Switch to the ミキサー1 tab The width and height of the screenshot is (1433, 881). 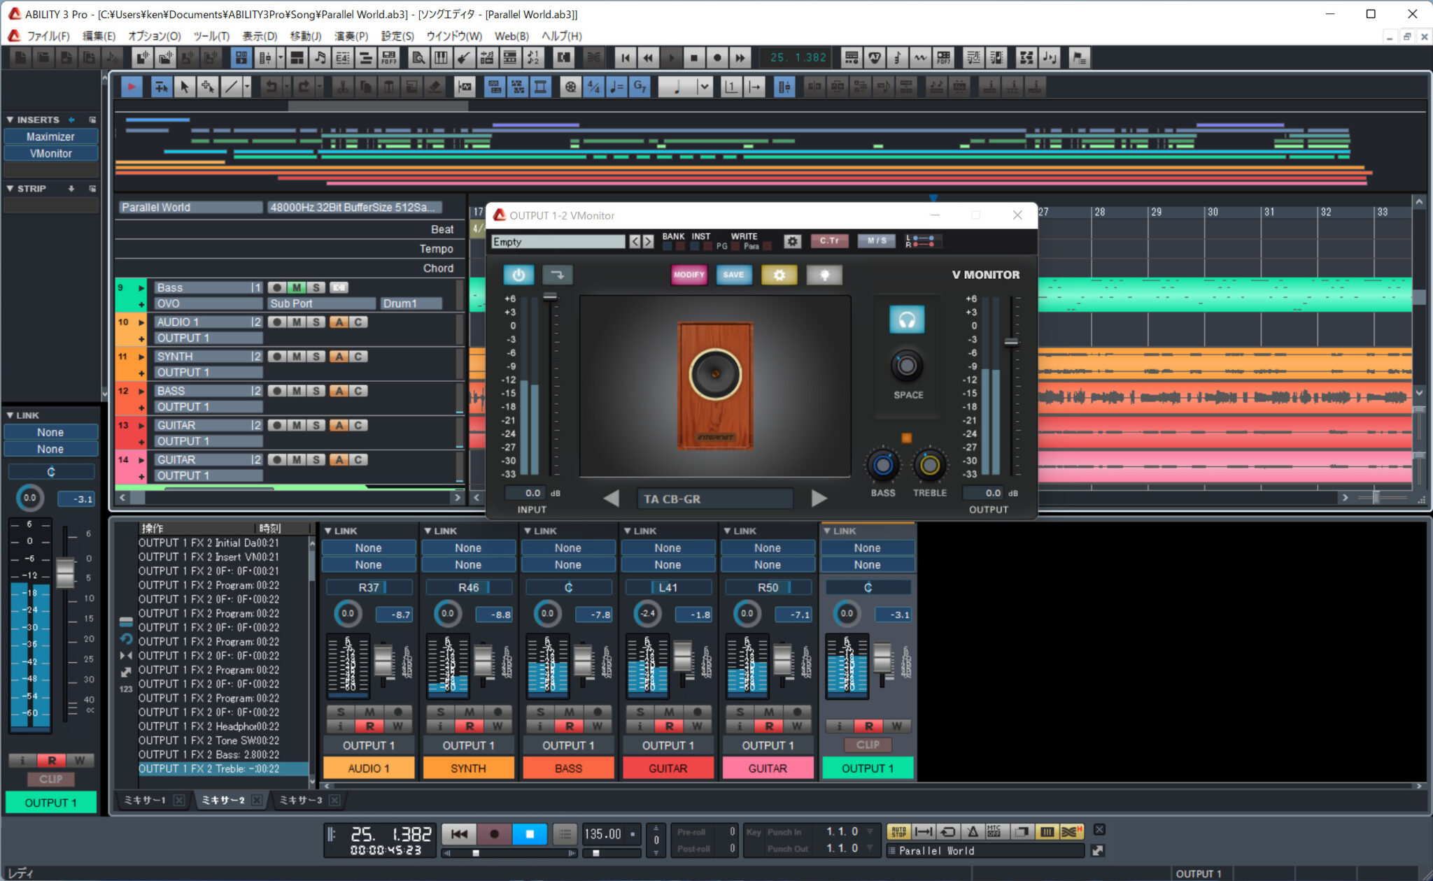(145, 800)
